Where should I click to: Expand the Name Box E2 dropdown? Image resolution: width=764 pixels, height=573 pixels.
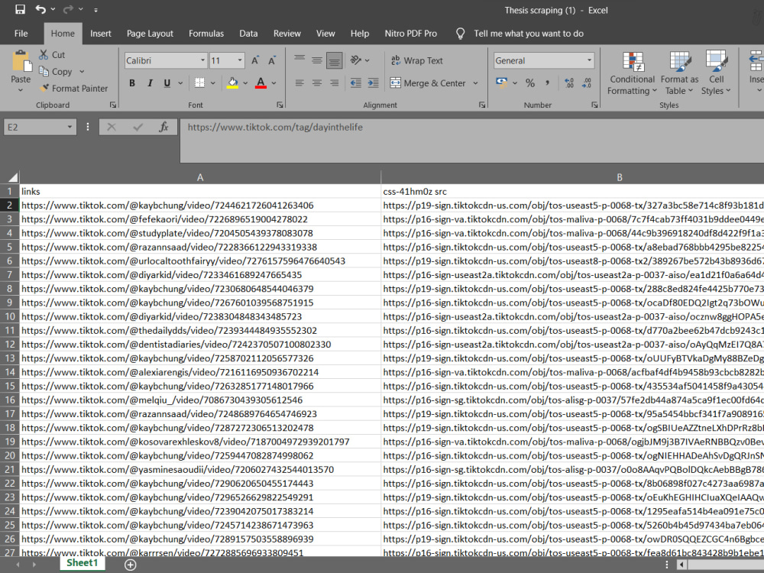point(70,127)
